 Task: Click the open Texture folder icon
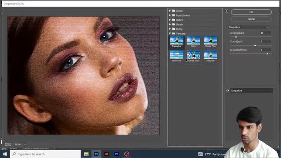(174, 33)
